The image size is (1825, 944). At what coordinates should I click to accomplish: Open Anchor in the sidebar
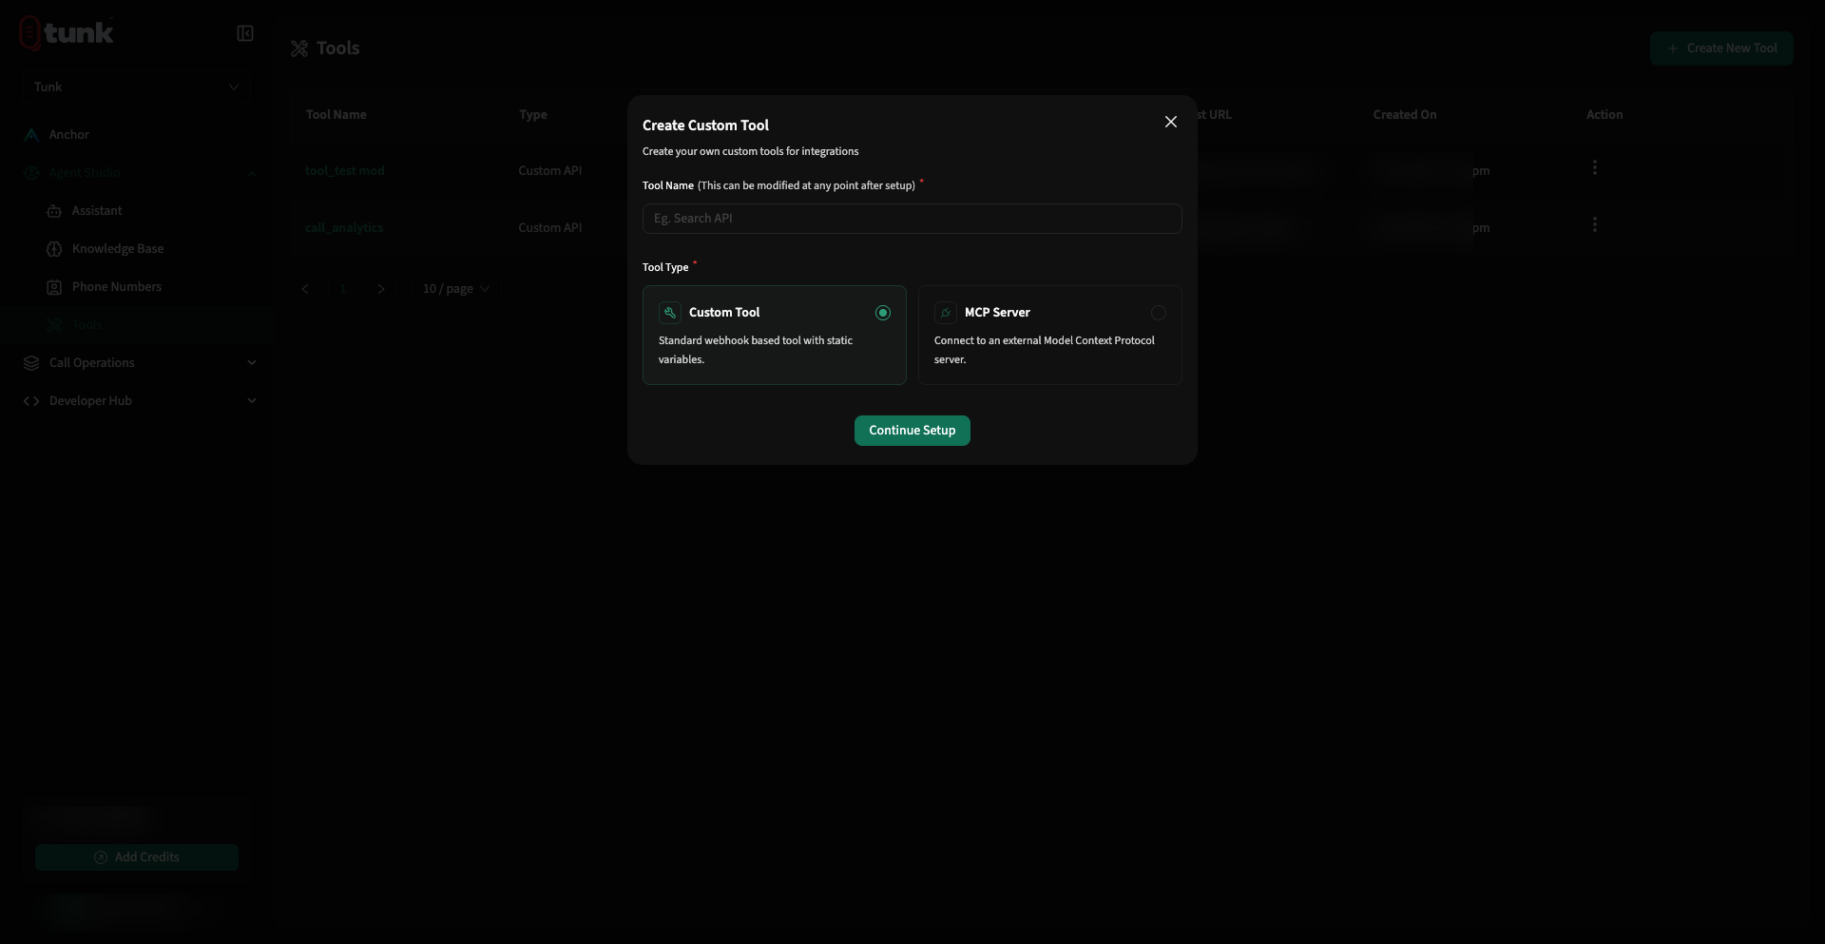(68, 135)
